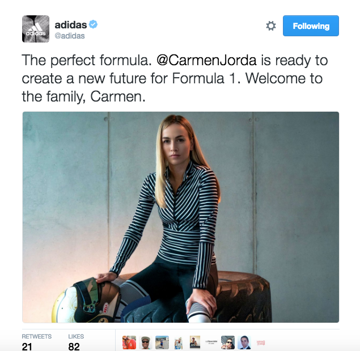The width and height of the screenshot is (360, 351).
Task: Open the avatar showing person on road
Action: coord(162,342)
